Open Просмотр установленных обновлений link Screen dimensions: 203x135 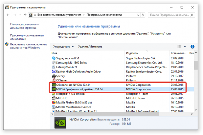(27, 37)
